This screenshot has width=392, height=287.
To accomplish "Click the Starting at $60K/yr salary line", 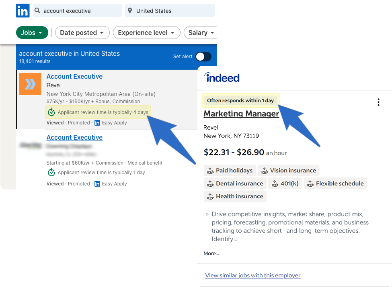I will 105,163.
